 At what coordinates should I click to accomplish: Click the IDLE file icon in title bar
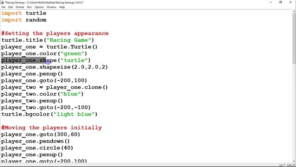pyautogui.click(x=2, y=2)
